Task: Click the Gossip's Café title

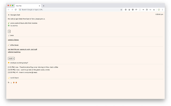Action: [15, 15]
